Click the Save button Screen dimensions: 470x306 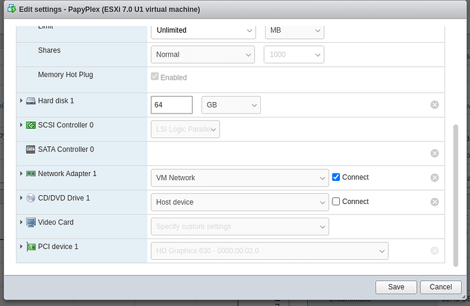click(x=396, y=287)
